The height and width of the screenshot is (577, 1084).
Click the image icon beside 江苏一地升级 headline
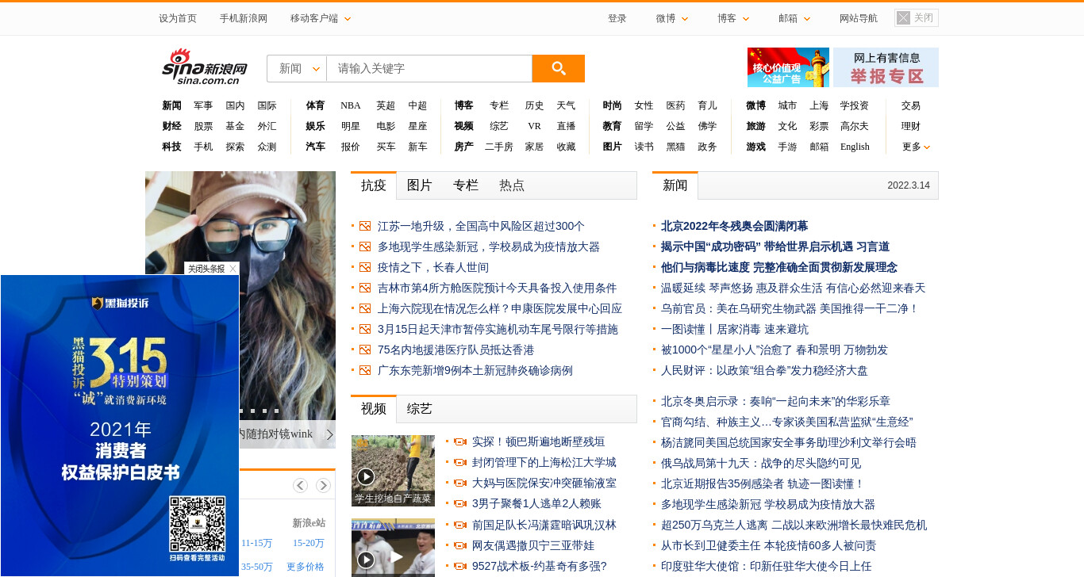point(365,226)
